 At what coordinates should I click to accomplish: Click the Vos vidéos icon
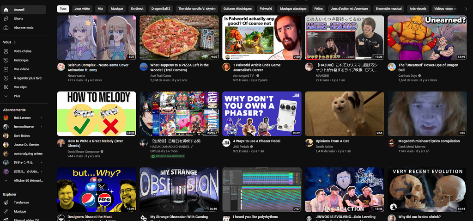pyautogui.click(x=6, y=69)
